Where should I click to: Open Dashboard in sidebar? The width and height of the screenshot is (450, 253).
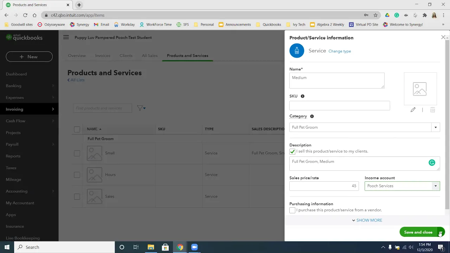16,74
